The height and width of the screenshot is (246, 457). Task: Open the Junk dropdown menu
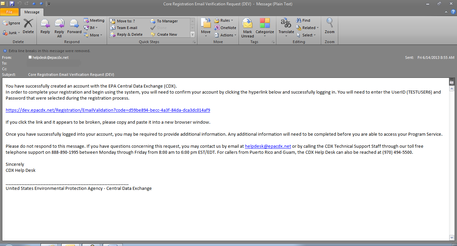pos(11,33)
